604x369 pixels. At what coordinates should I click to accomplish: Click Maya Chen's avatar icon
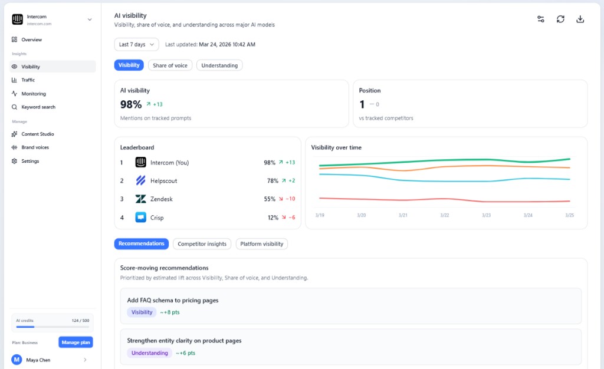pos(17,360)
